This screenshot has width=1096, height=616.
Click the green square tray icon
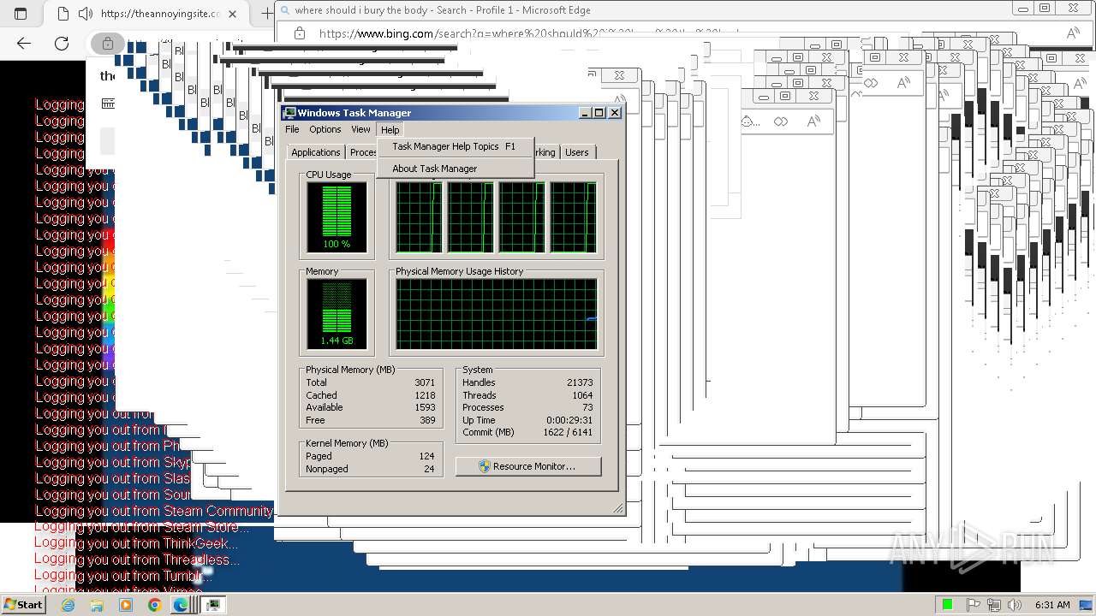pyautogui.click(x=948, y=605)
